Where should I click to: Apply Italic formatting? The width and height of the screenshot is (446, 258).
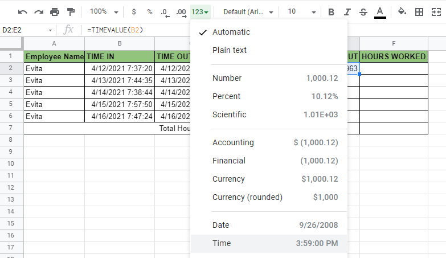(x=347, y=11)
